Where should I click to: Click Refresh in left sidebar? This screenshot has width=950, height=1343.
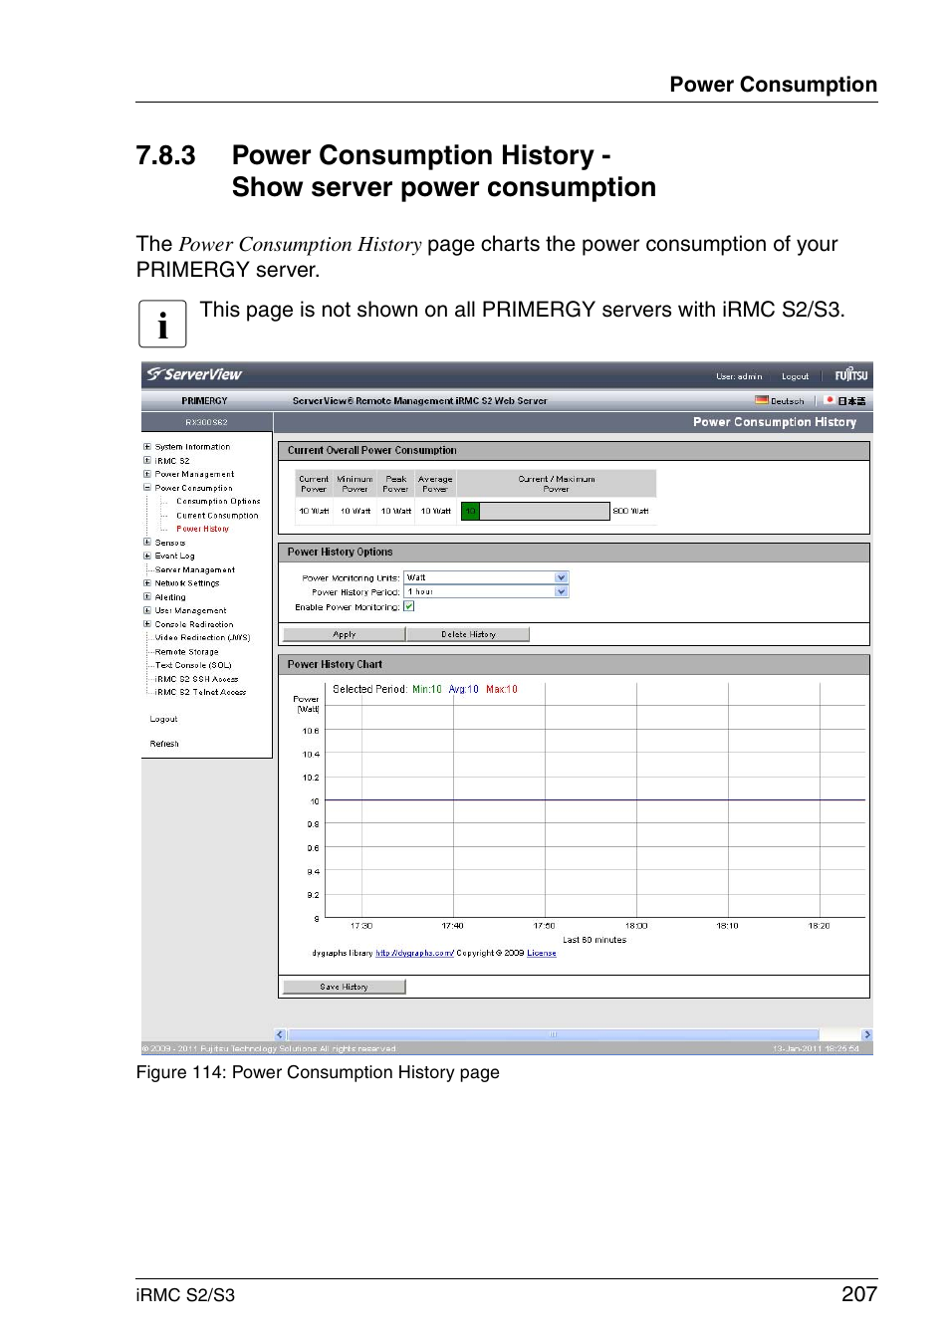pos(164,744)
